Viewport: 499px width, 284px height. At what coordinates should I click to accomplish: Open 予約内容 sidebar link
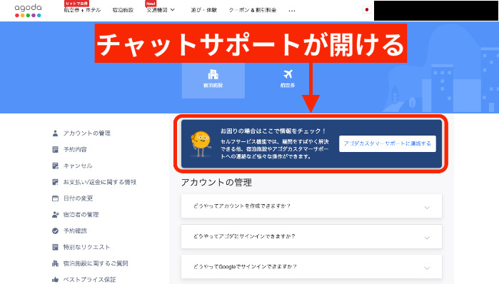point(75,149)
